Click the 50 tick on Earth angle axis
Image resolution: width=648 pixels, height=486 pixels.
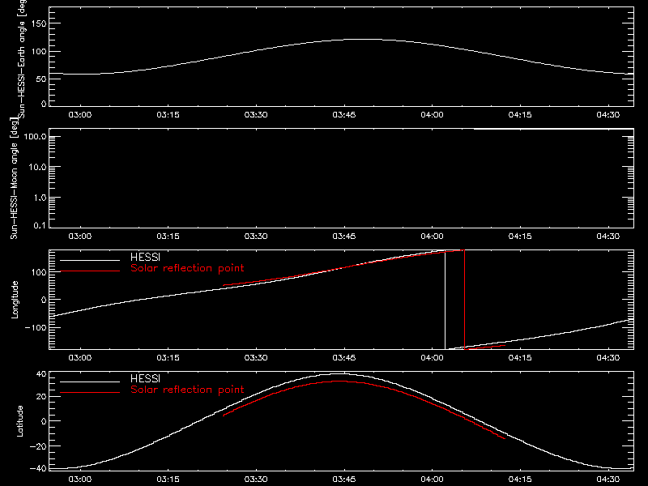tap(41, 79)
